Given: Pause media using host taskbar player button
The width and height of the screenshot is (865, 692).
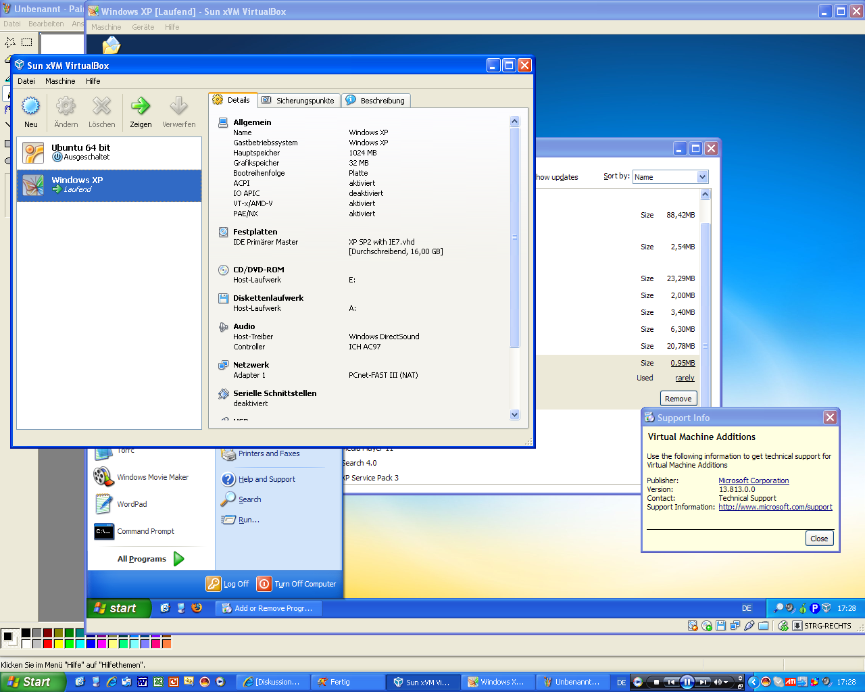Looking at the screenshot, I should (687, 682).
